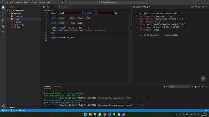Click the new terminal plus icon

tap(165, 87)
